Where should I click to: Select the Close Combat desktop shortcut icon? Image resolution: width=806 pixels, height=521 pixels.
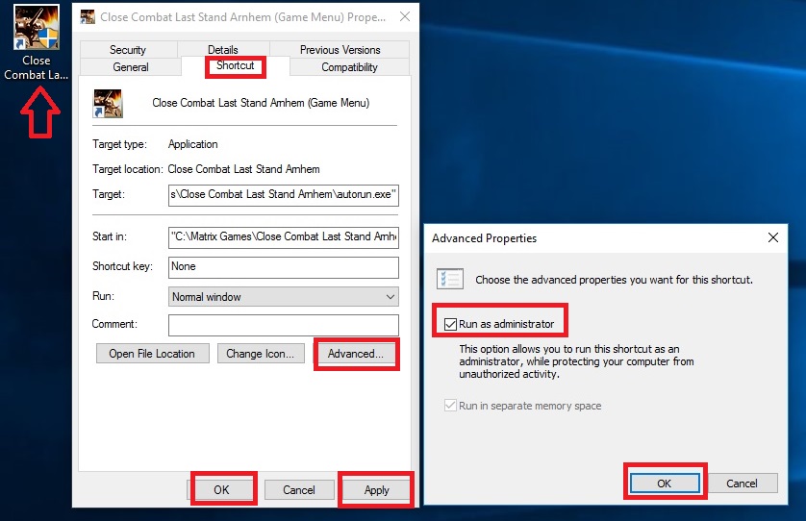pyautogui.click(x=36, y=27)
